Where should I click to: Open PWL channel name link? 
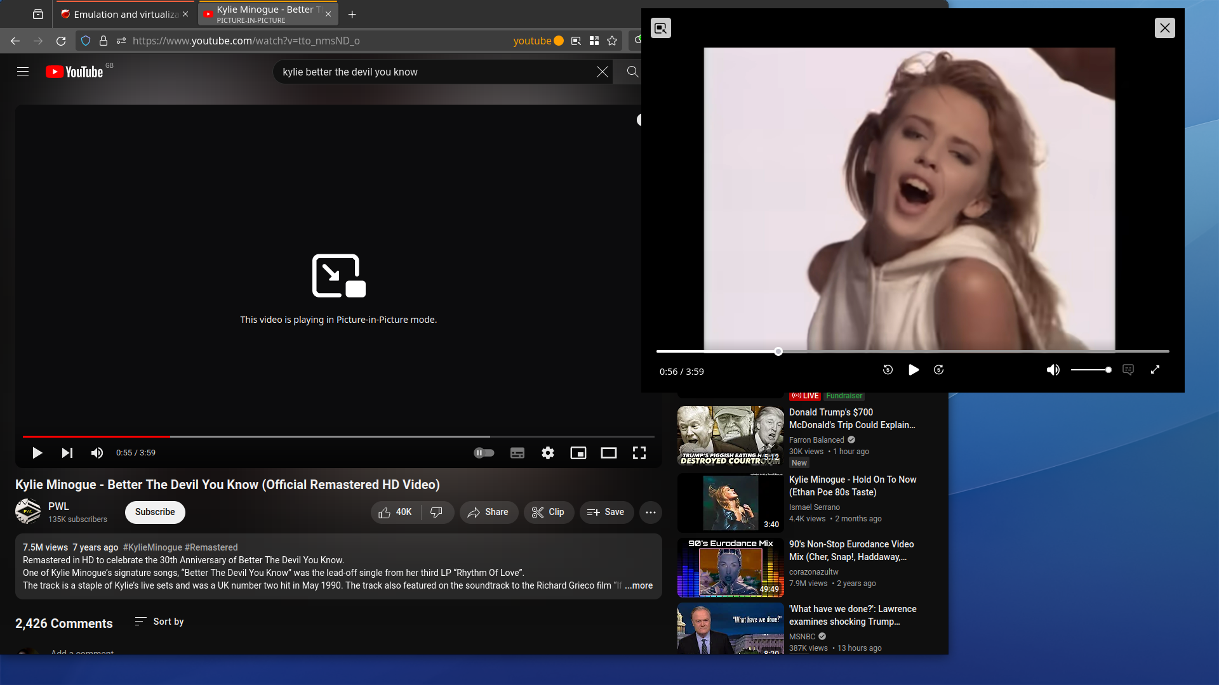click(58, 506)
